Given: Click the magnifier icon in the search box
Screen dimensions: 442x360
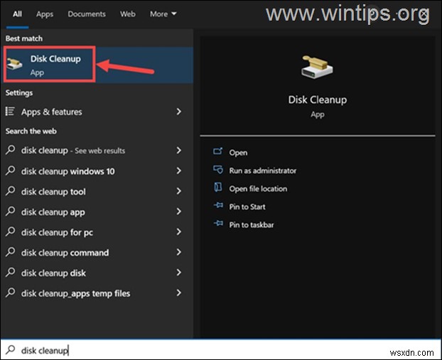Looking at the screenshot, I should pyautogui.click(x=11, y=349).
